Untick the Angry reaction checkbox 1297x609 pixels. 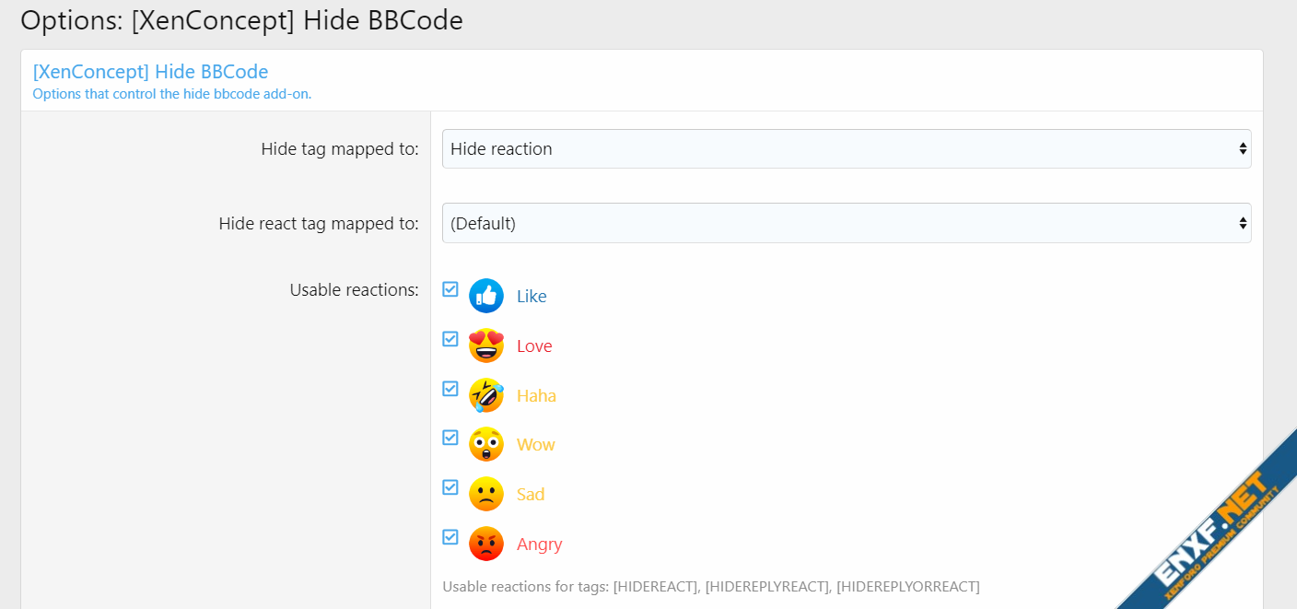click(450, 537)
